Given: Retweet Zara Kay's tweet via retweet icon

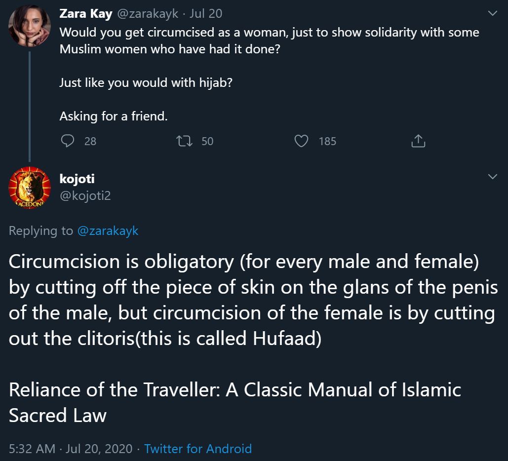Looking at the screenshot, I should tap(184, 141).
